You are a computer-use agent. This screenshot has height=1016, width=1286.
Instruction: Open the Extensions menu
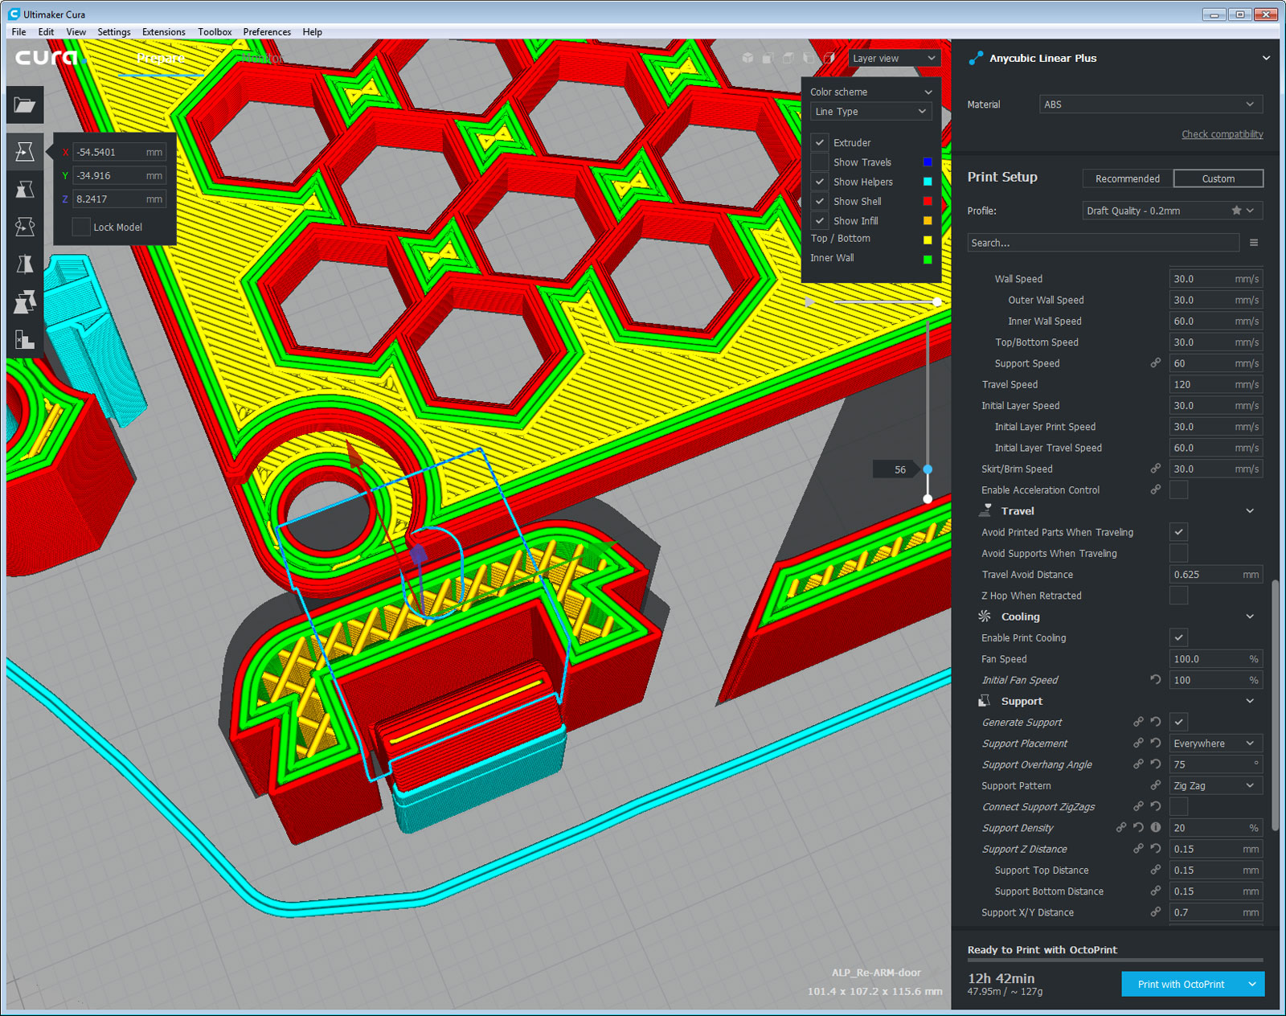tap(164, 32)
